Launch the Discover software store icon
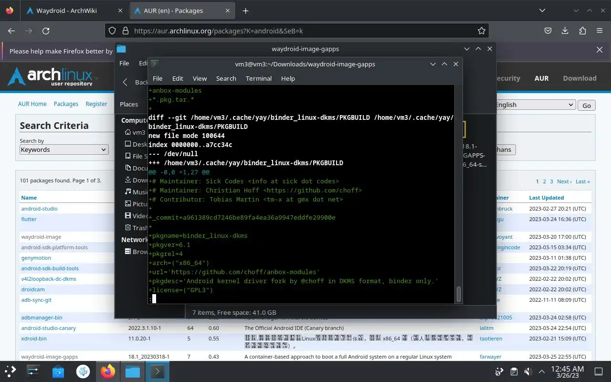 tap(58, 371)
